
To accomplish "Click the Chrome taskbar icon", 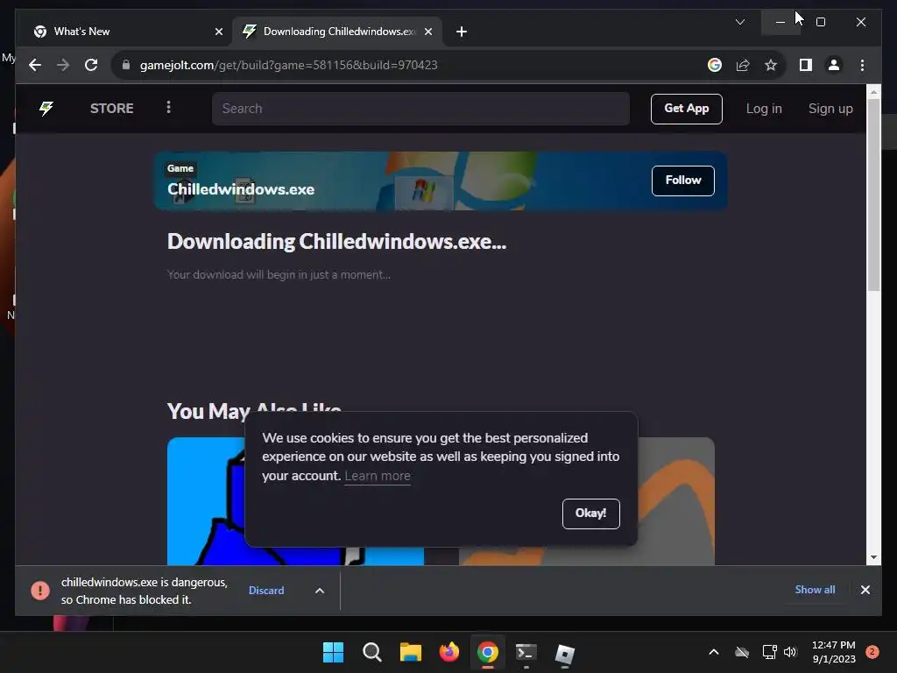I will [487, 652].
